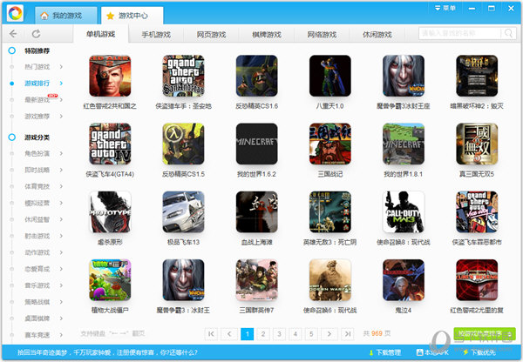Image resolution: width=523 pixels, height=362 pixels.
Task: Click the back arrow navigation button
Action: pos(13,34)
